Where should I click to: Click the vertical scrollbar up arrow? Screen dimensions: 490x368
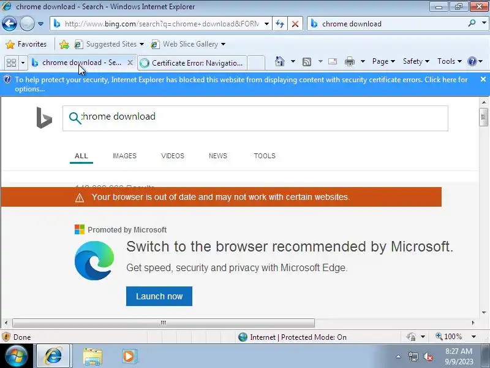click(484, 102)
